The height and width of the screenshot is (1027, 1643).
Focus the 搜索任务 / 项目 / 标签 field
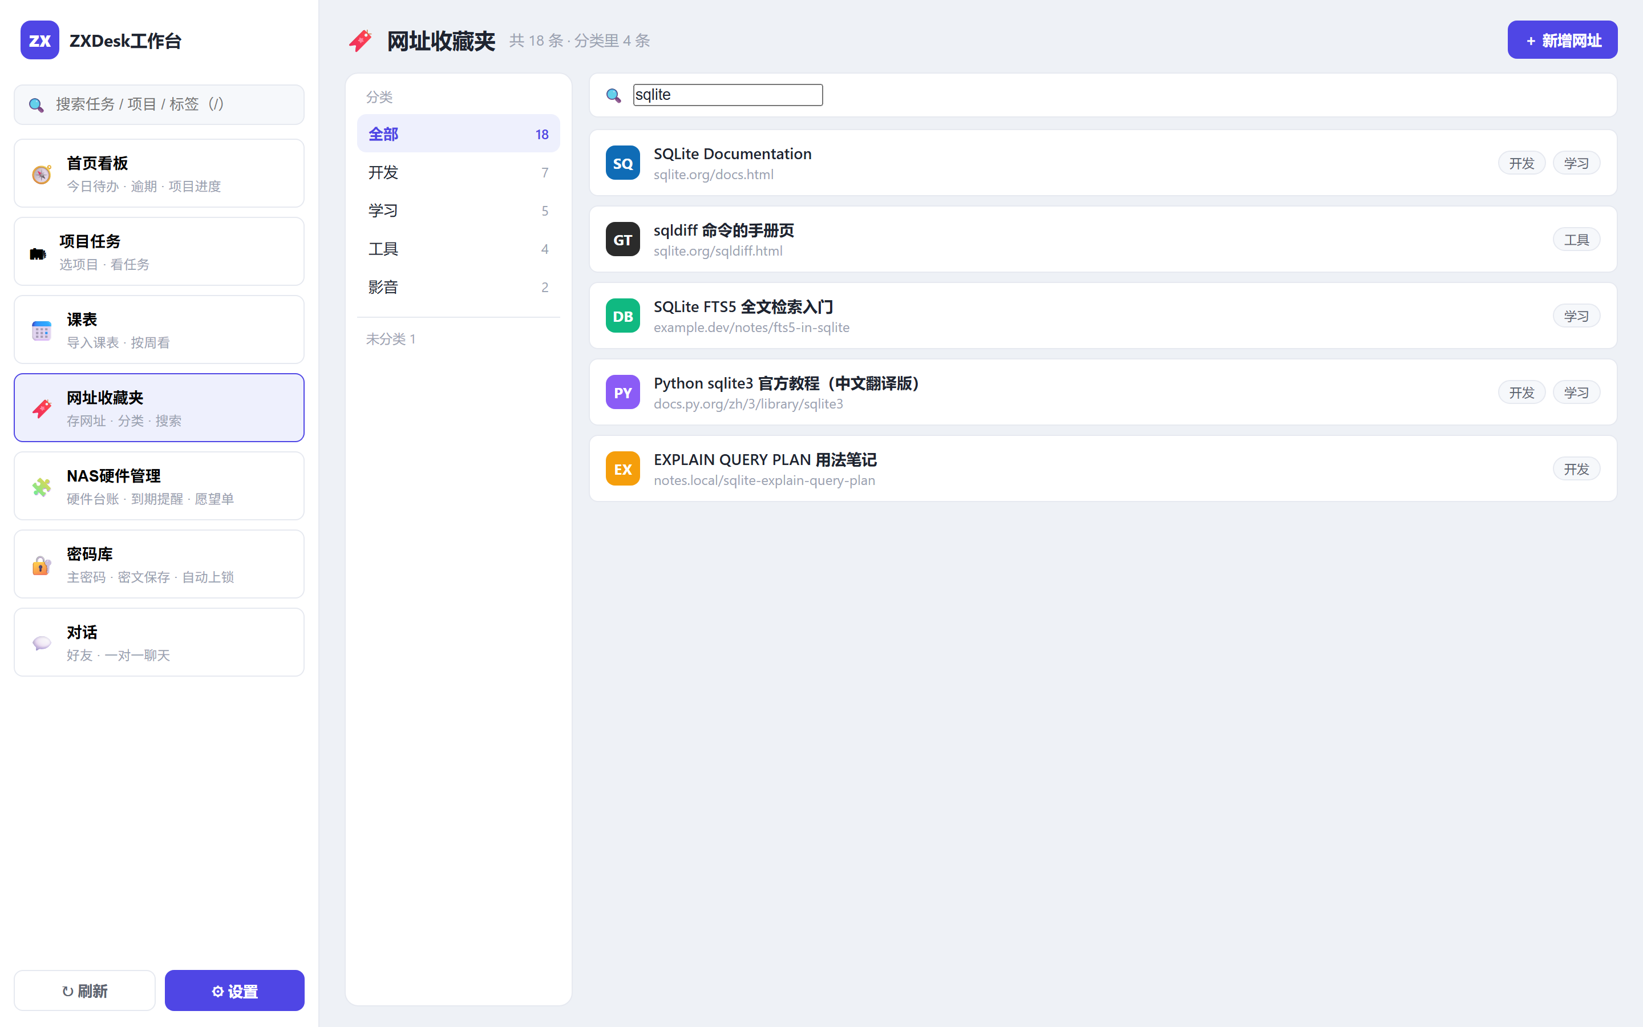[x=159, y=104]
